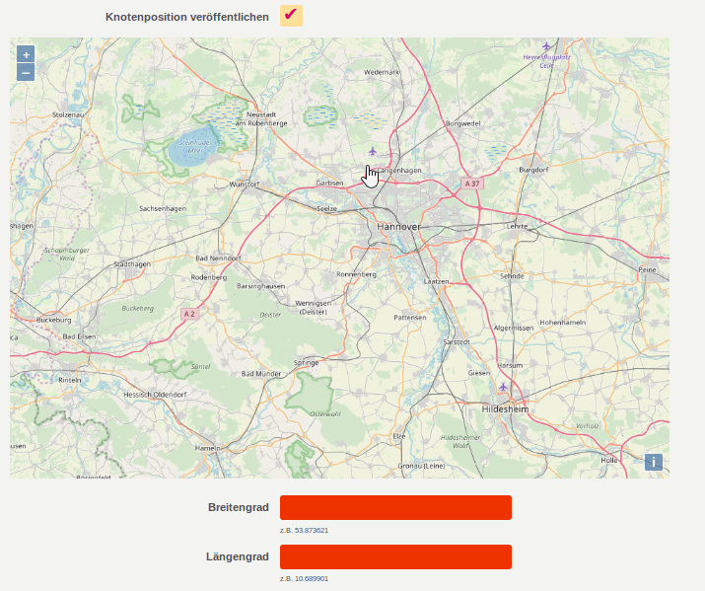705x591 pixels.
Task: Uncheck Knotenposition veröffentlichen checkbox
Action: point(291,16)
